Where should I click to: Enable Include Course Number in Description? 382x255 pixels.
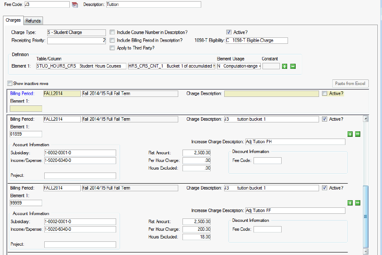(112, 32)
